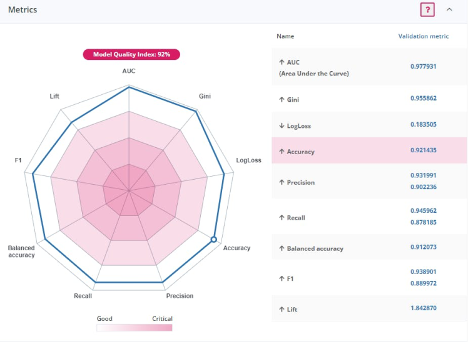468x342 pixels.
Task: Click the Good-to-Critical gradient legend bar
Action: click(134, 327)
